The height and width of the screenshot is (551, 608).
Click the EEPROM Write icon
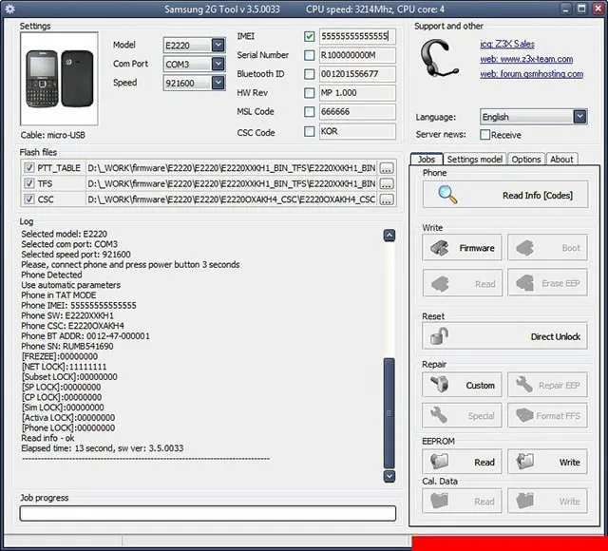pyautogui.click(x=524, y=462)
